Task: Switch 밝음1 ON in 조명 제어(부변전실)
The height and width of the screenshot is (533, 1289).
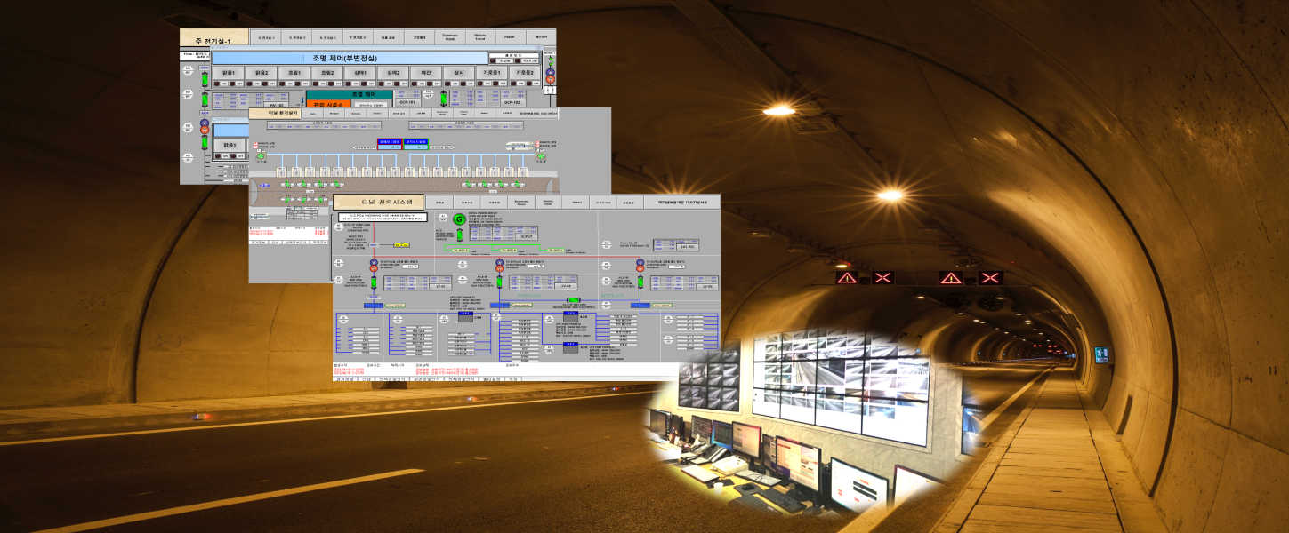Action: coord(224,84)
